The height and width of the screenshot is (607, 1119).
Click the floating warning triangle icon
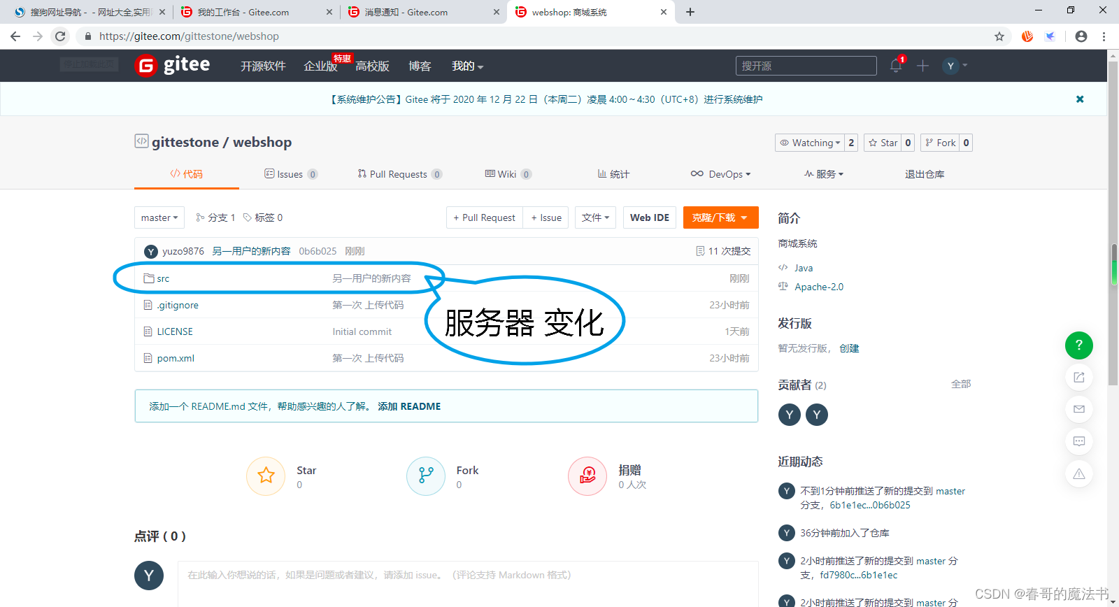1079,473
